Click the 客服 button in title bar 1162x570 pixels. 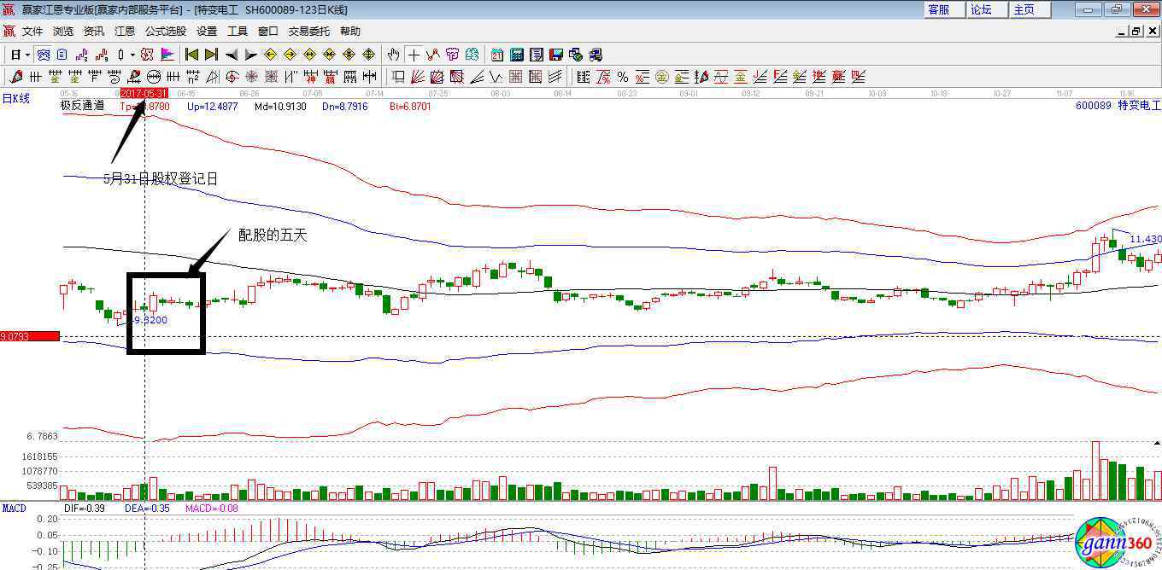click(945, 9)
